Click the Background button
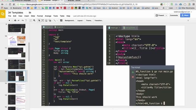The width and height of the screenshot is (196, 110). [x=70, y=20]
